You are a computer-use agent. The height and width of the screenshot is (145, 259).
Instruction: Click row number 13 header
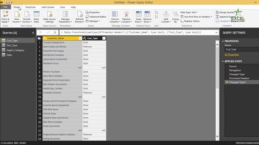click(40, 93)
